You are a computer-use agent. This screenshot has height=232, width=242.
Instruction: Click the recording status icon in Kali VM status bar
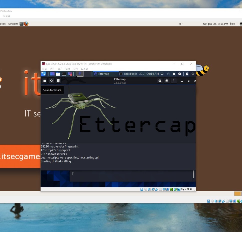tap(168, 189)
